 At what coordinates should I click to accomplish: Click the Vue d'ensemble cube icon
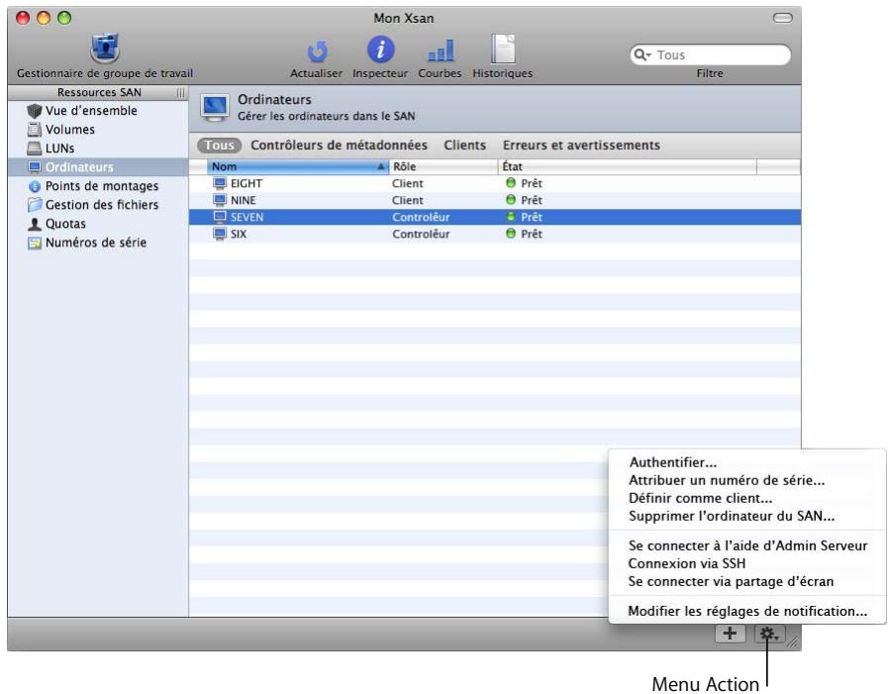[35, 111]
